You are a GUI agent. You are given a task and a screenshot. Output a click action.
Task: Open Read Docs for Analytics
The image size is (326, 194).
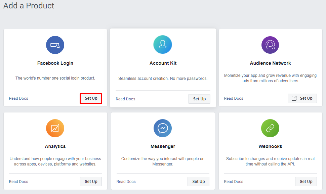click(18, 182)
